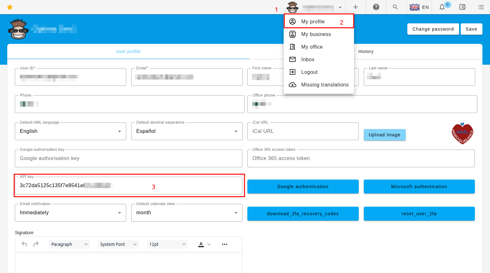Choose Logout in the user menu
Viewport: 490px width, 273px height.
[319, 72]
